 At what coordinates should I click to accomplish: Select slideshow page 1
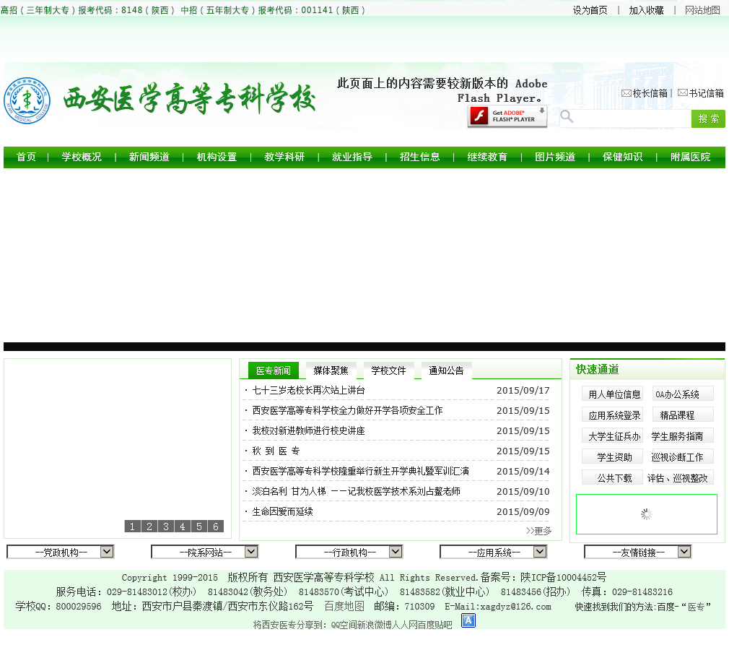click(x=133, y=526)
